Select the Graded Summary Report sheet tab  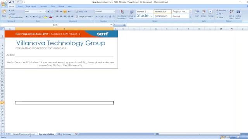pyautogui.click(x=24, y=134)
